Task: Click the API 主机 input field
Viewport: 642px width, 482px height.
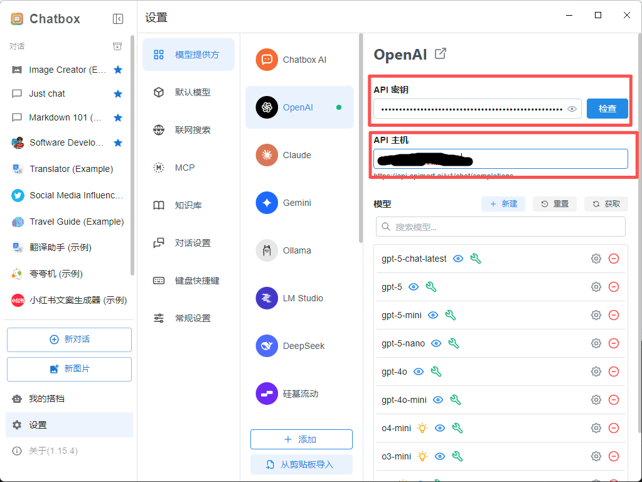Action: (500, 159)
